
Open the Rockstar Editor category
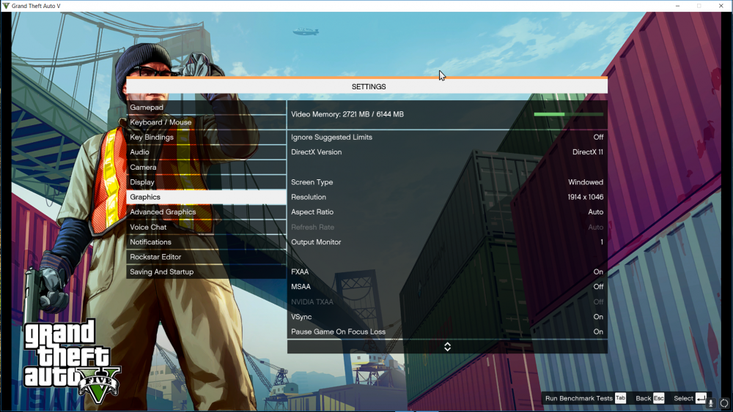206,257
